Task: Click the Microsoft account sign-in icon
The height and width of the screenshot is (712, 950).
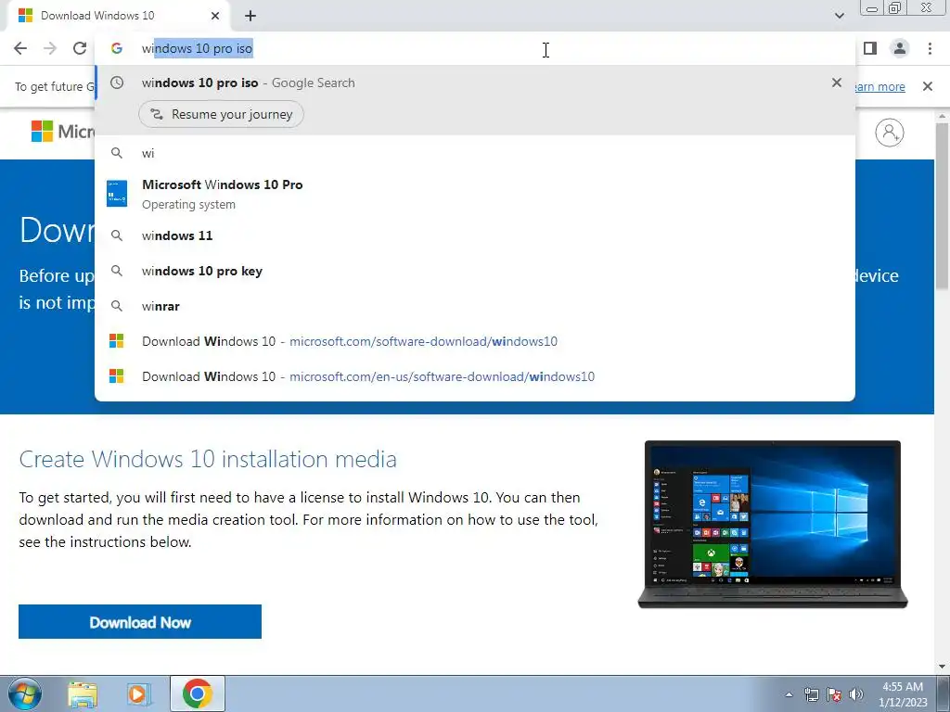Action: (x=890, y=133)
